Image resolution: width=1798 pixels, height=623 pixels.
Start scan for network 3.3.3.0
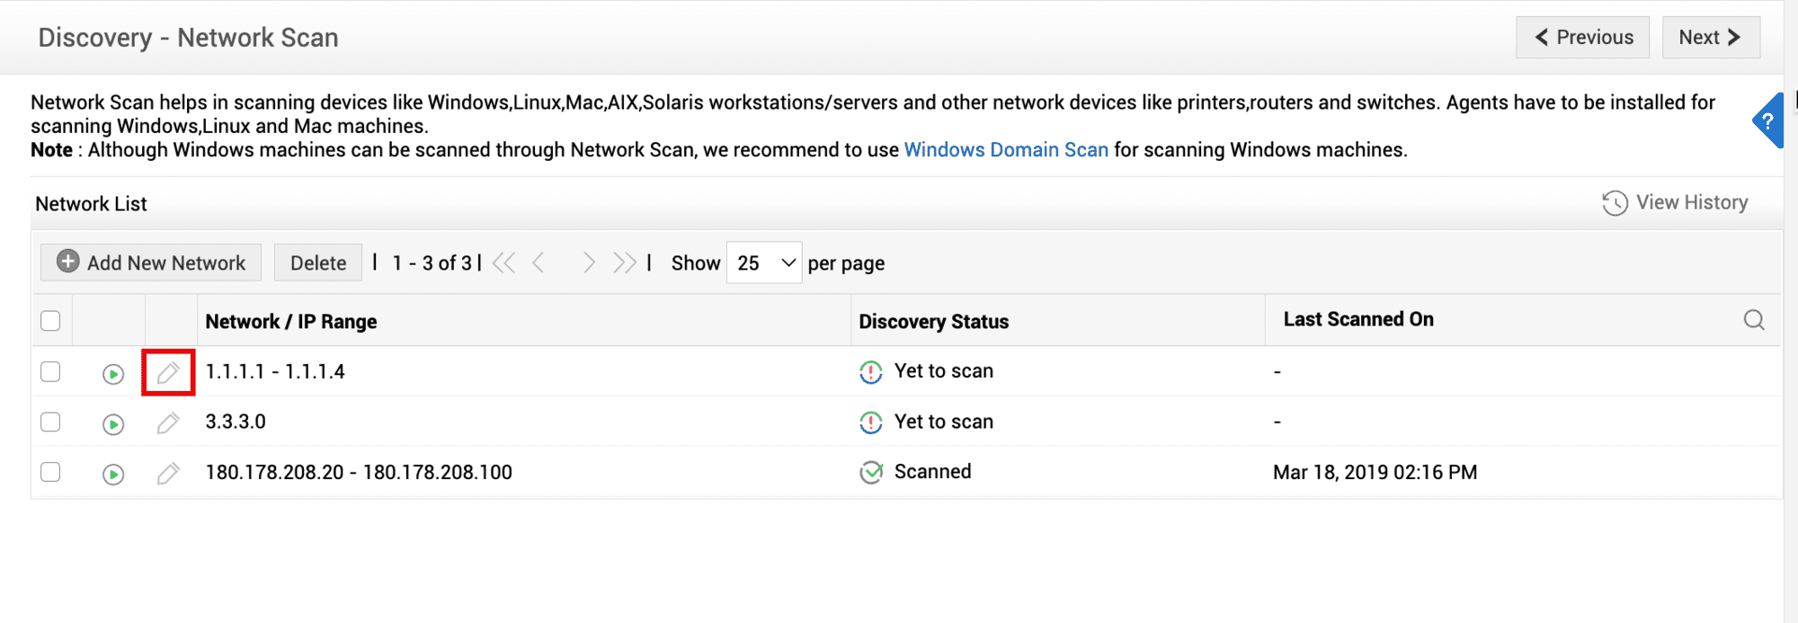[x=112, y=423]
